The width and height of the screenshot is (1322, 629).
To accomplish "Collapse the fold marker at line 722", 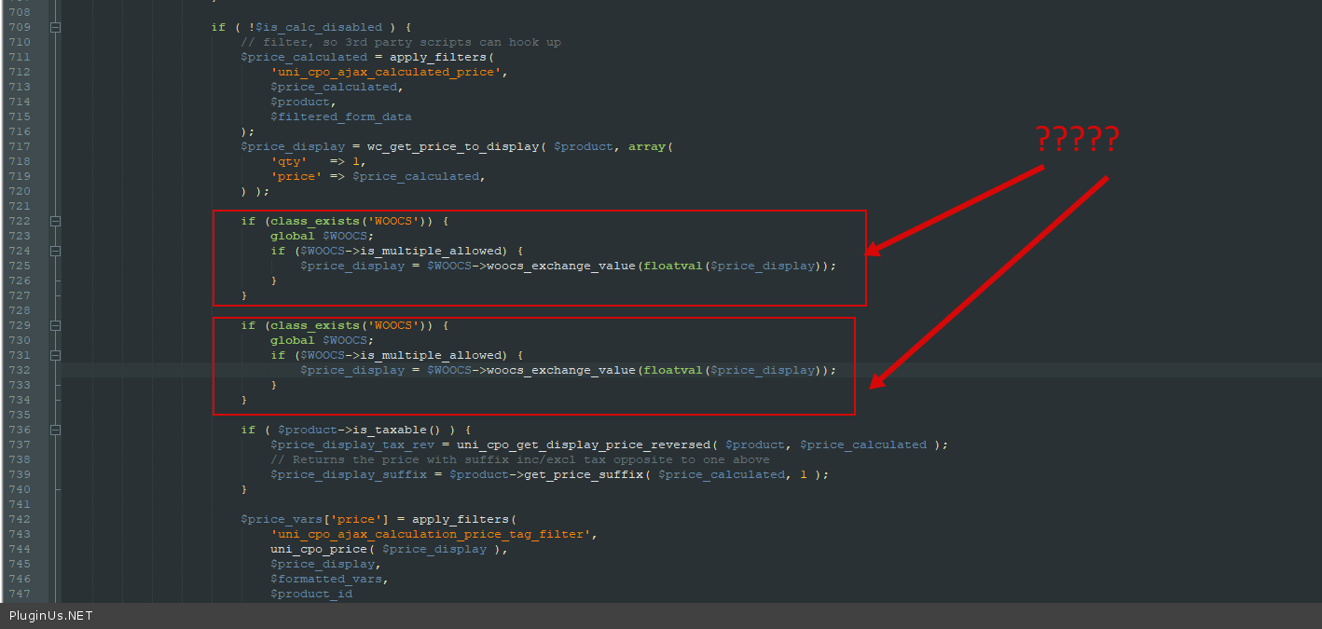I will tap(55, 221).
